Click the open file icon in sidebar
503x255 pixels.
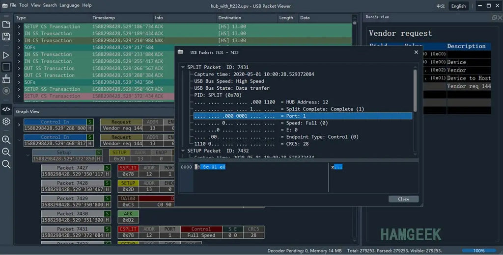tap(6, 25)
